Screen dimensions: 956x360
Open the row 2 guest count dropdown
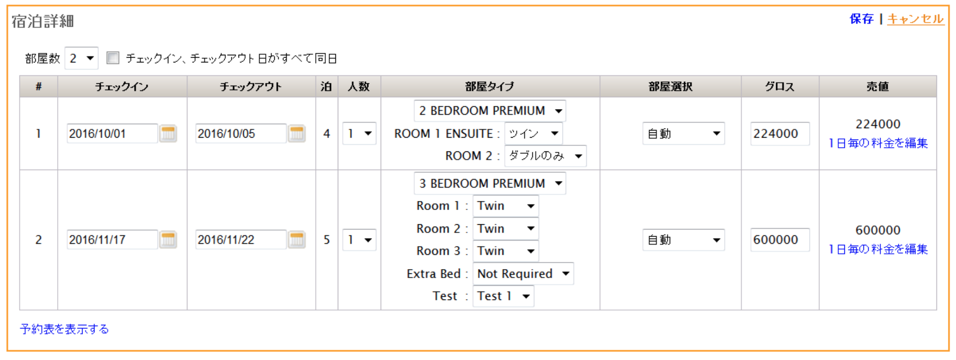tap(359, 240)
